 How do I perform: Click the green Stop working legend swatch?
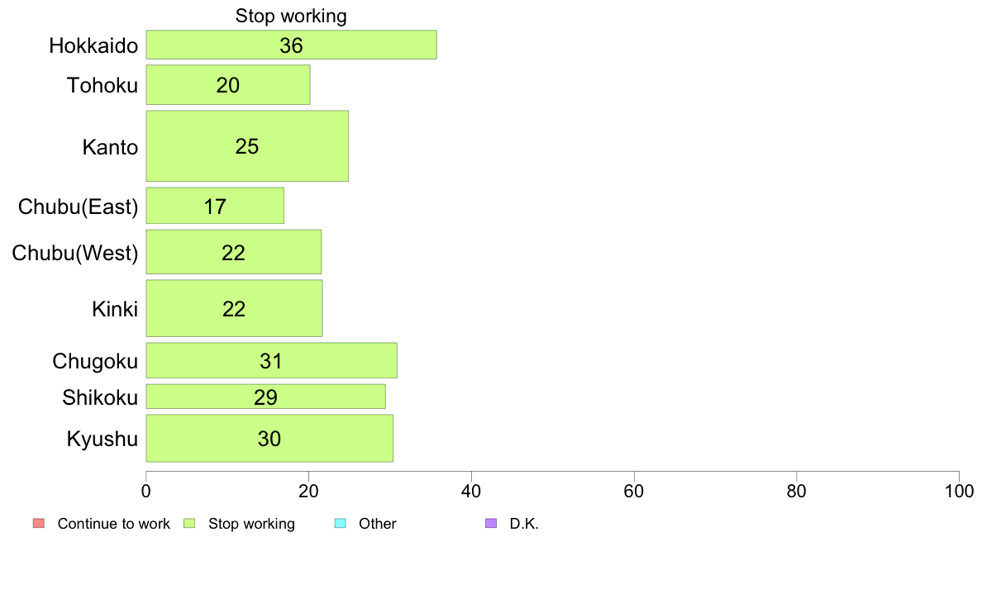pos(189,524)
